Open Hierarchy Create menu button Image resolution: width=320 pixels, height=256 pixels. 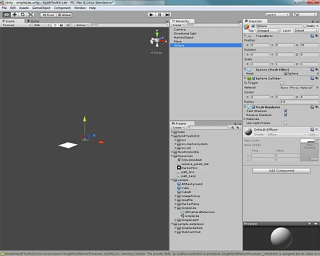coord(178,25)
